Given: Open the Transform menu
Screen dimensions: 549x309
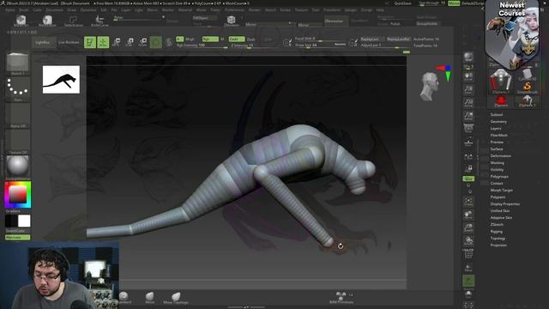Looking at the screenshot, I should (x=331, y=9).
